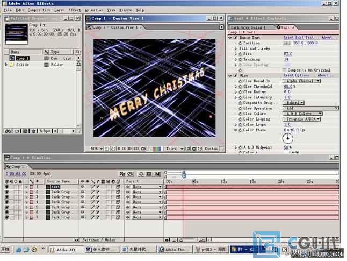Toggle transparency grid icon in comp viewer
The image size is (347, 261).
(193, 149)
